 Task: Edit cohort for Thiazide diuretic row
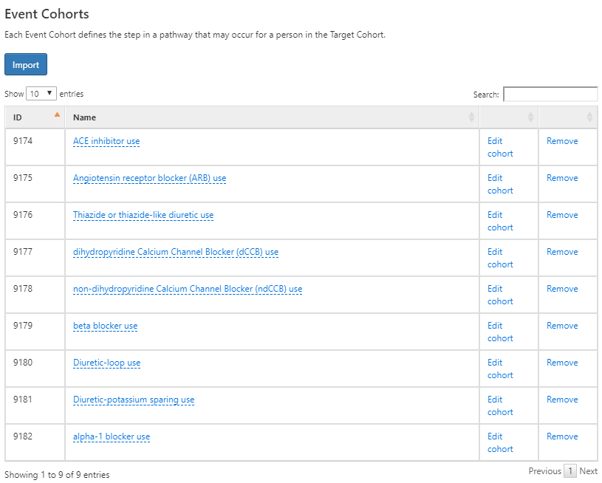500,221
